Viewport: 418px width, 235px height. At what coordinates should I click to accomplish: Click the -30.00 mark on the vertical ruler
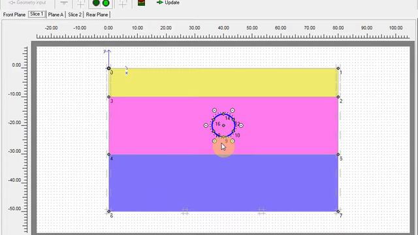[x=14, y=151]
